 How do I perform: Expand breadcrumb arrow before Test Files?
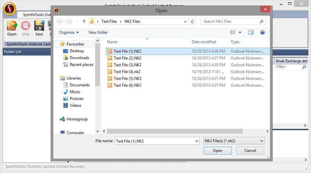point(98,21)
